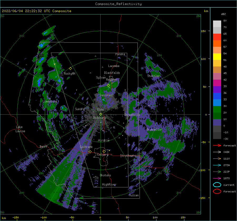
Task: Click the Cochrane map label
Action: [86, 147]
